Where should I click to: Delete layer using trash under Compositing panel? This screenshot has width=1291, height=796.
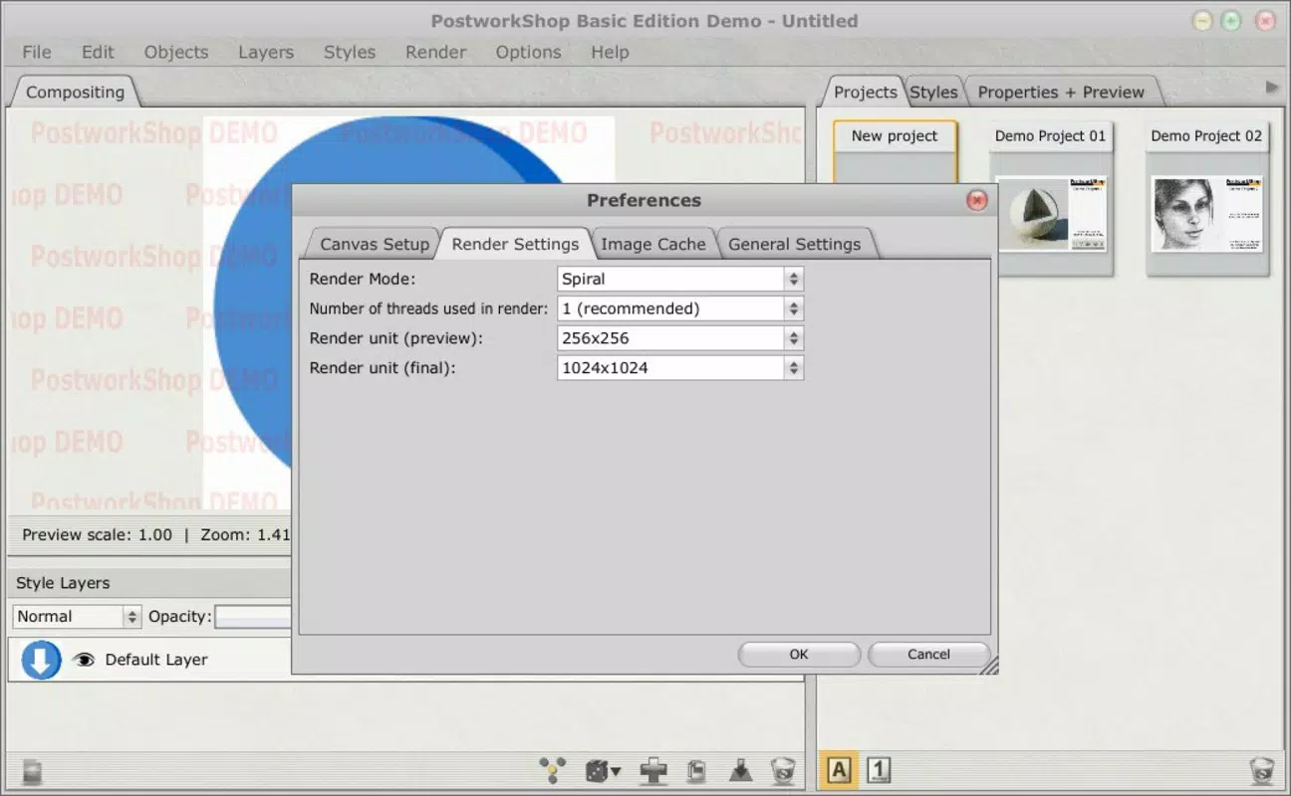(783, 770)
